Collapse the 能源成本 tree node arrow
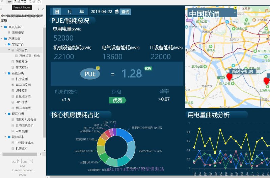 [x=5, y=137]
